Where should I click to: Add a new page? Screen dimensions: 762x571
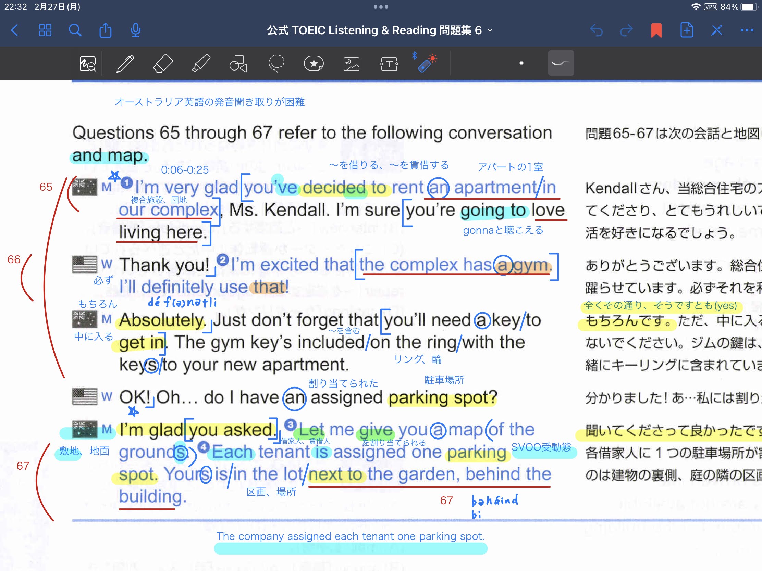pos(687,30)
